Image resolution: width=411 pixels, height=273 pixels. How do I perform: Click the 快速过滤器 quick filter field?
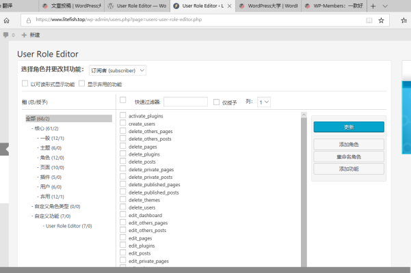185,102
